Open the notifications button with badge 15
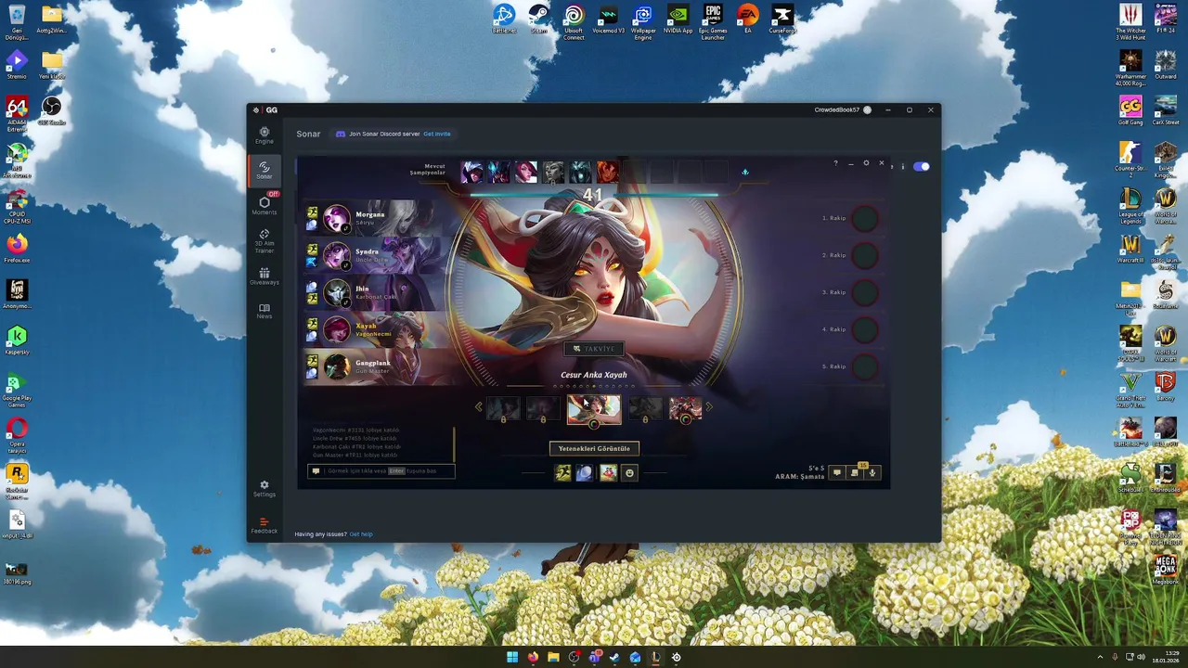Viewport: 1188px width, 668px height. point(855,472)
